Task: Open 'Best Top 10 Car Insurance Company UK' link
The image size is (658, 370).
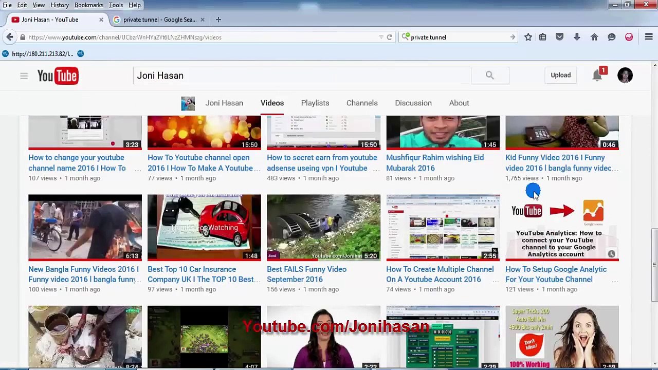Action: pos(200,274)
